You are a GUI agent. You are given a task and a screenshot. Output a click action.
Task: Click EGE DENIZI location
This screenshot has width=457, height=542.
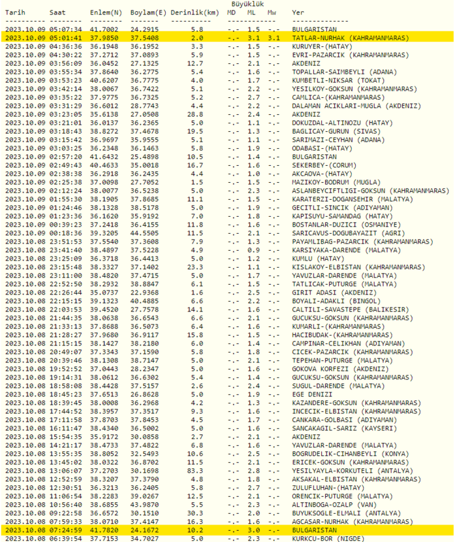click(x=312, y=394)
